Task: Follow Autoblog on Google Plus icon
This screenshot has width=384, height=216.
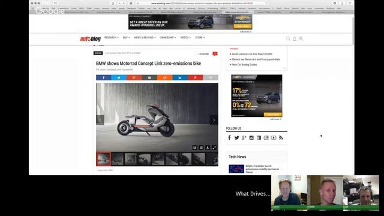Action: coord(244,137)
